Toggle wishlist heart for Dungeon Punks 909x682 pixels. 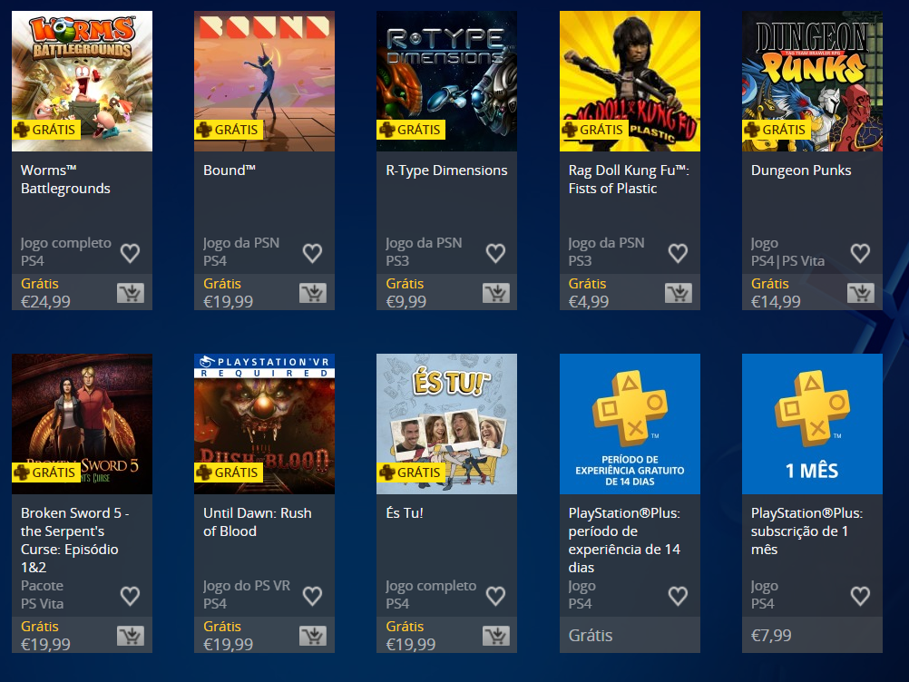(x=860, y=253)
